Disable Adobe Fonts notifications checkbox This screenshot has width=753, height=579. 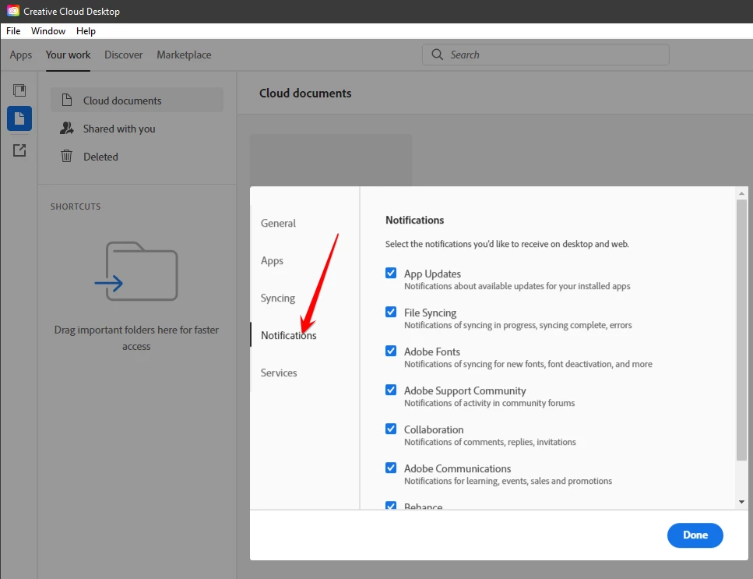pos(391,351)
